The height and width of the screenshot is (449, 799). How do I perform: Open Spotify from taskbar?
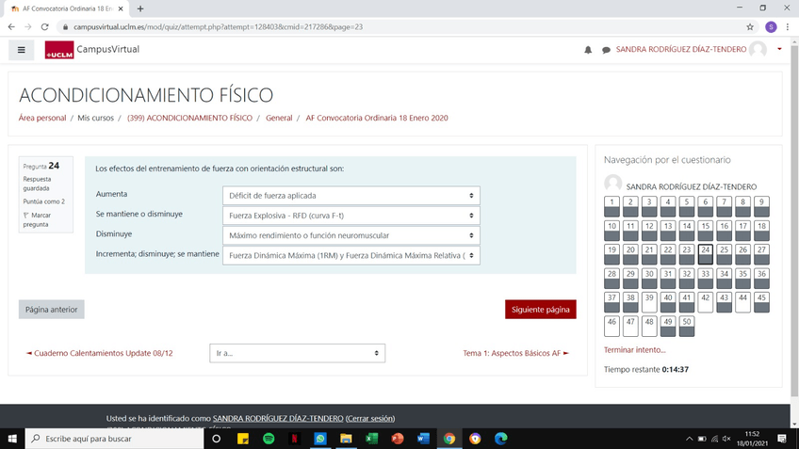[x=269, y=439]
